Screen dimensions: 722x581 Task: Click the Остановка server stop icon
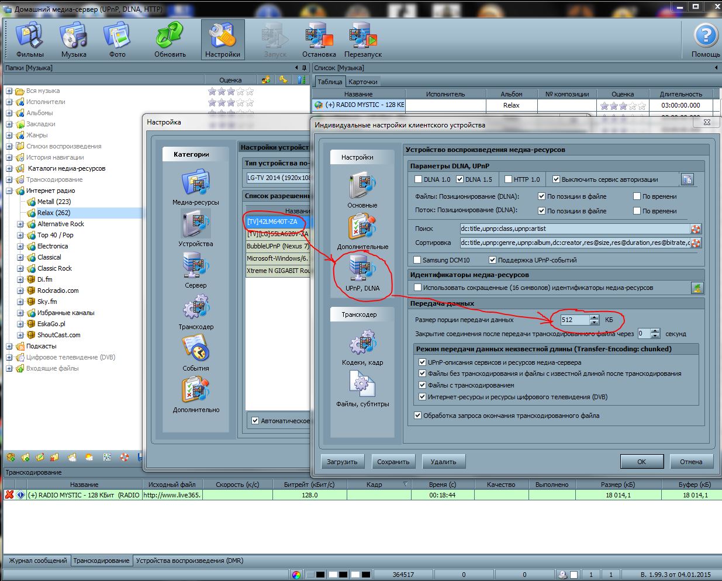[319, 39]
